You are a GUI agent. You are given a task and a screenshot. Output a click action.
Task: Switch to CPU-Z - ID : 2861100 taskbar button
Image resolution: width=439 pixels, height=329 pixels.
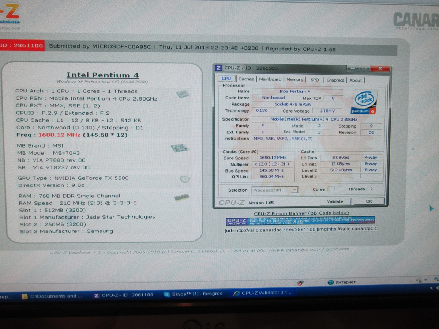click(x=124, y=295)
